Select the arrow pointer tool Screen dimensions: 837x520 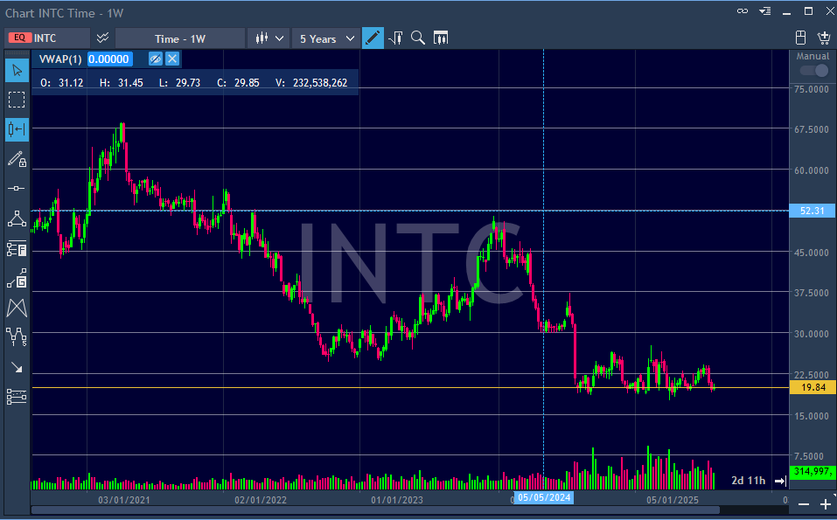coord(17,71)
